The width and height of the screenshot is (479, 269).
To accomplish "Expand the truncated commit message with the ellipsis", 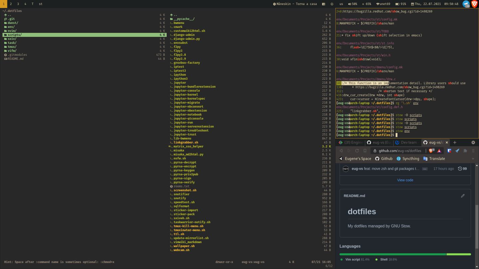I will coord(425,169).
